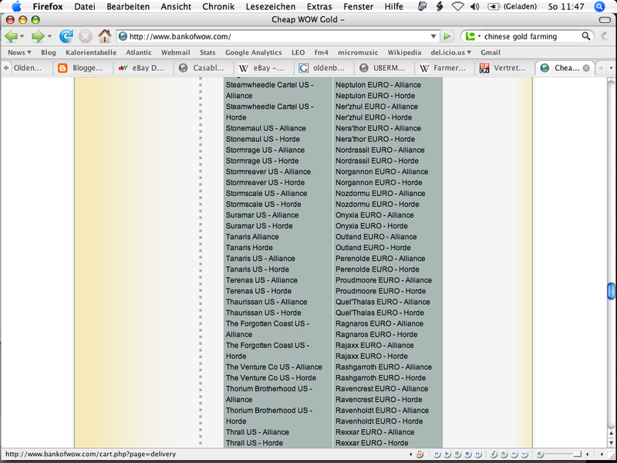Click the vertical scrollbar thumb
The height and width of the screenshot is (463, 617).
click(611, 291)
